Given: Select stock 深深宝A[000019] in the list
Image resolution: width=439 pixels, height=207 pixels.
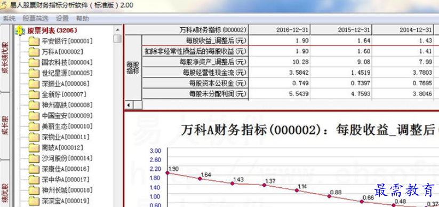Looking at the screenshot, I should click(65, 201).
